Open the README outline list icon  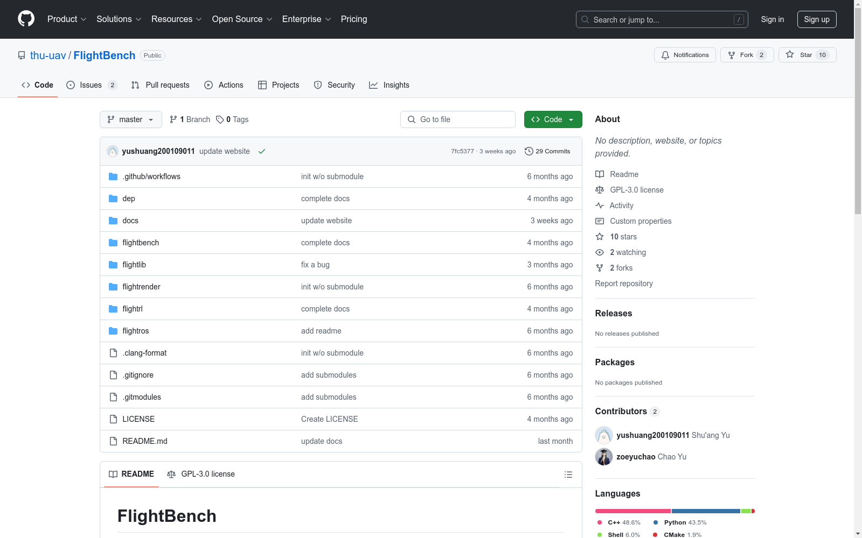point(568,475)
